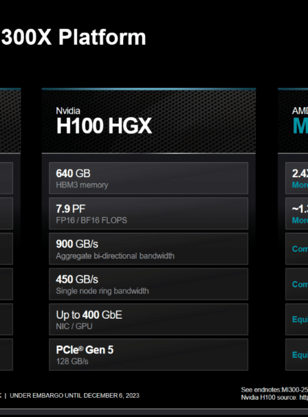Select the 'Nvidia' label above H100 HGX
The image size is (308, 417).
point(68,111)
